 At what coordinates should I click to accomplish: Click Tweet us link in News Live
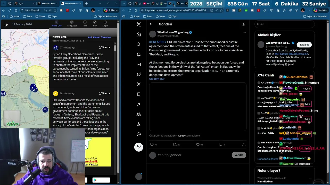(x=106, y=37)
